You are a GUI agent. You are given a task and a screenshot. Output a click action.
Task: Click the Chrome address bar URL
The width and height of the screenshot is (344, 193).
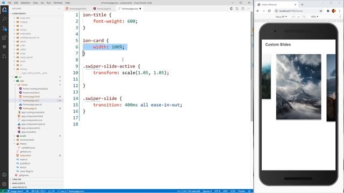pyautogui.click(x=291, y=11)
